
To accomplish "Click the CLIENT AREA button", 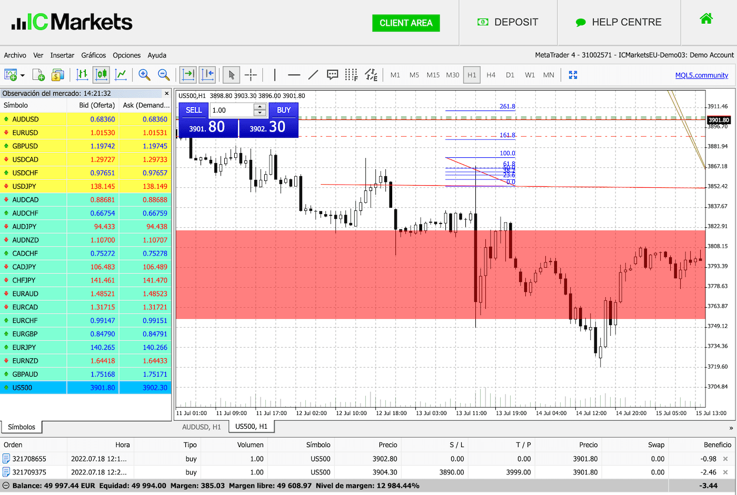I will pos(406,23).
